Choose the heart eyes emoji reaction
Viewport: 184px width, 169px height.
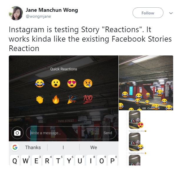pyautogui.click(x=72, y=83)
